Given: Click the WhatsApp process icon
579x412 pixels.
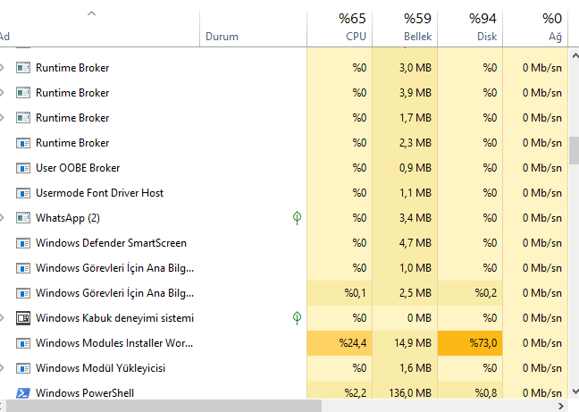Looking at the screenshot, I should (23, 218).
